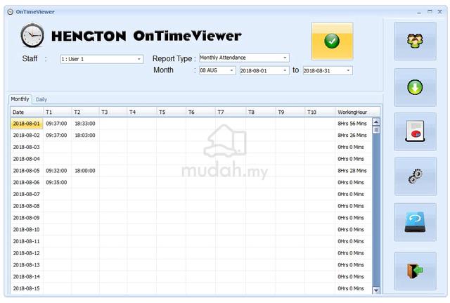Click the green download arrow button
This screenshot has height=303, width=450.
point(415,87)
